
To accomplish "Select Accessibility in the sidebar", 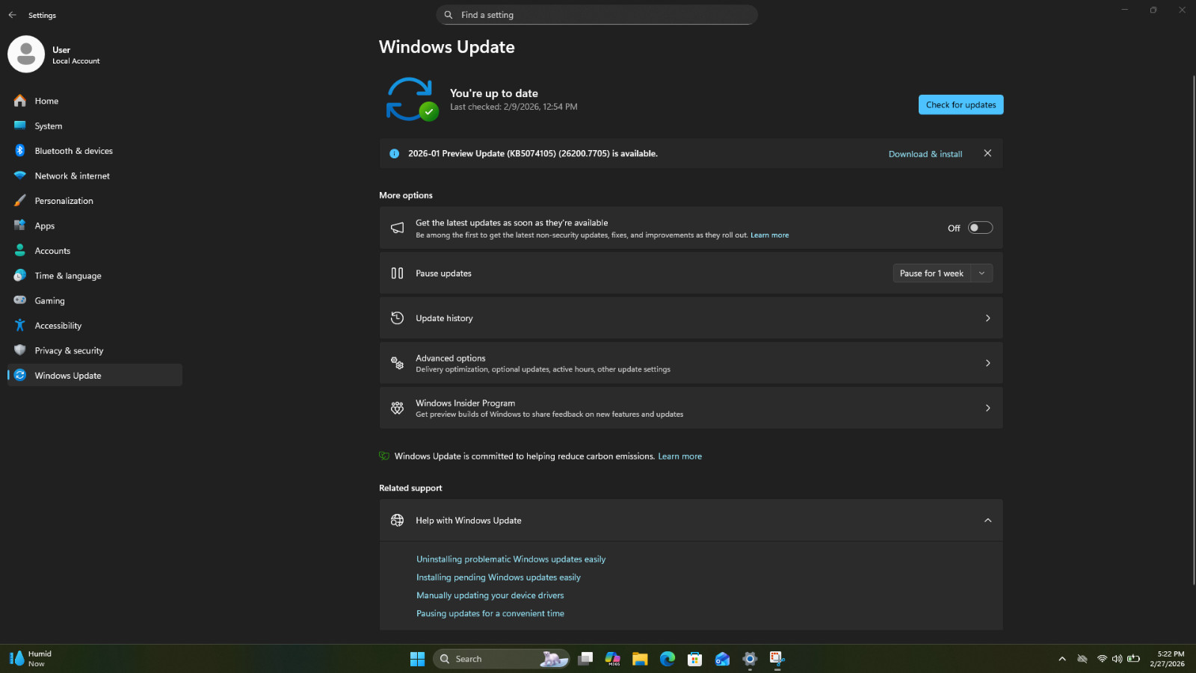I will point(95,326).
